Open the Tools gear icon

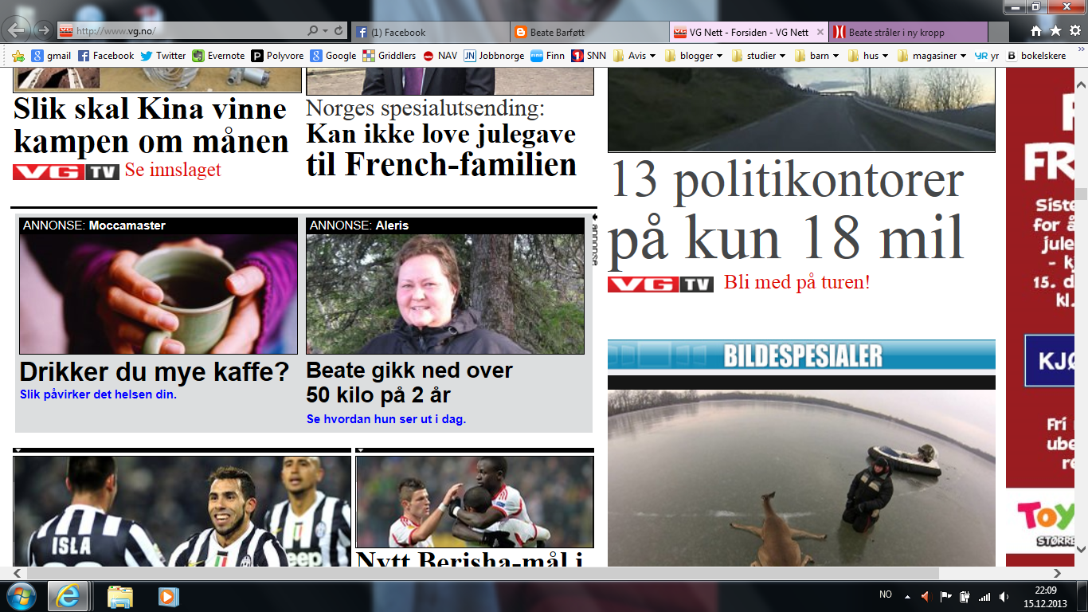tap(1074, 31)
